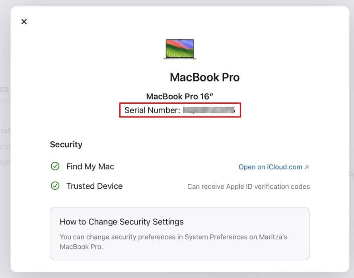Image resolution: width=354 pixels, height=278 pixels.
Task: Click the blurred serial number value
Action: click(x=209, y=110)
